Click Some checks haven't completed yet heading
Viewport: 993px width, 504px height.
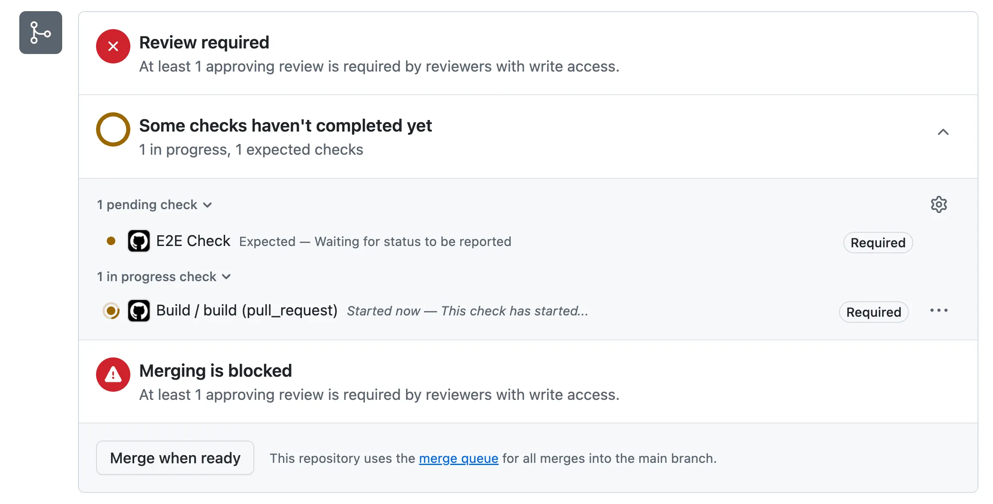coord(286,126)
